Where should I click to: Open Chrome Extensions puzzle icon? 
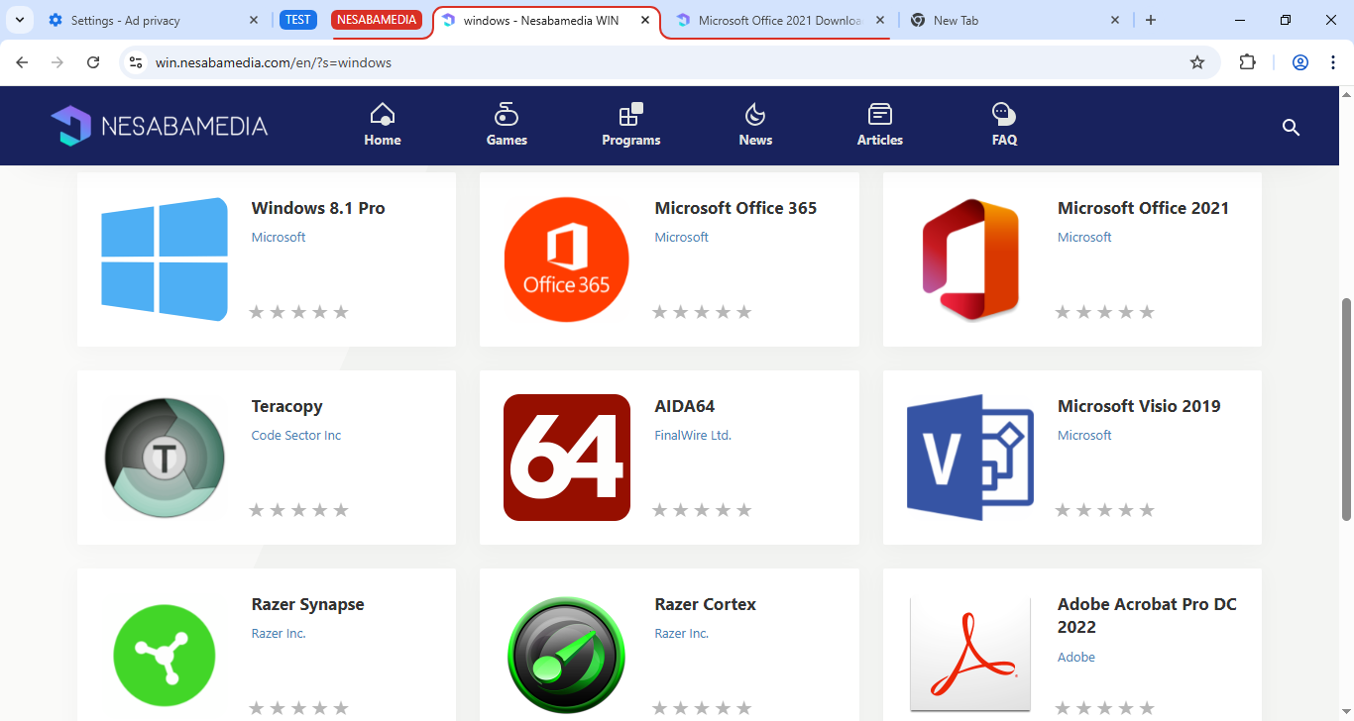[1248, 62]
